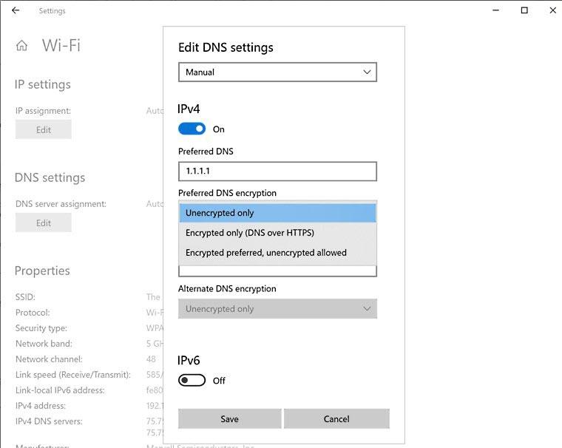Enable the IPv6 toggle
Viewport: 562px width, 448px height.
pyautogui.click(x=192, y=381)
